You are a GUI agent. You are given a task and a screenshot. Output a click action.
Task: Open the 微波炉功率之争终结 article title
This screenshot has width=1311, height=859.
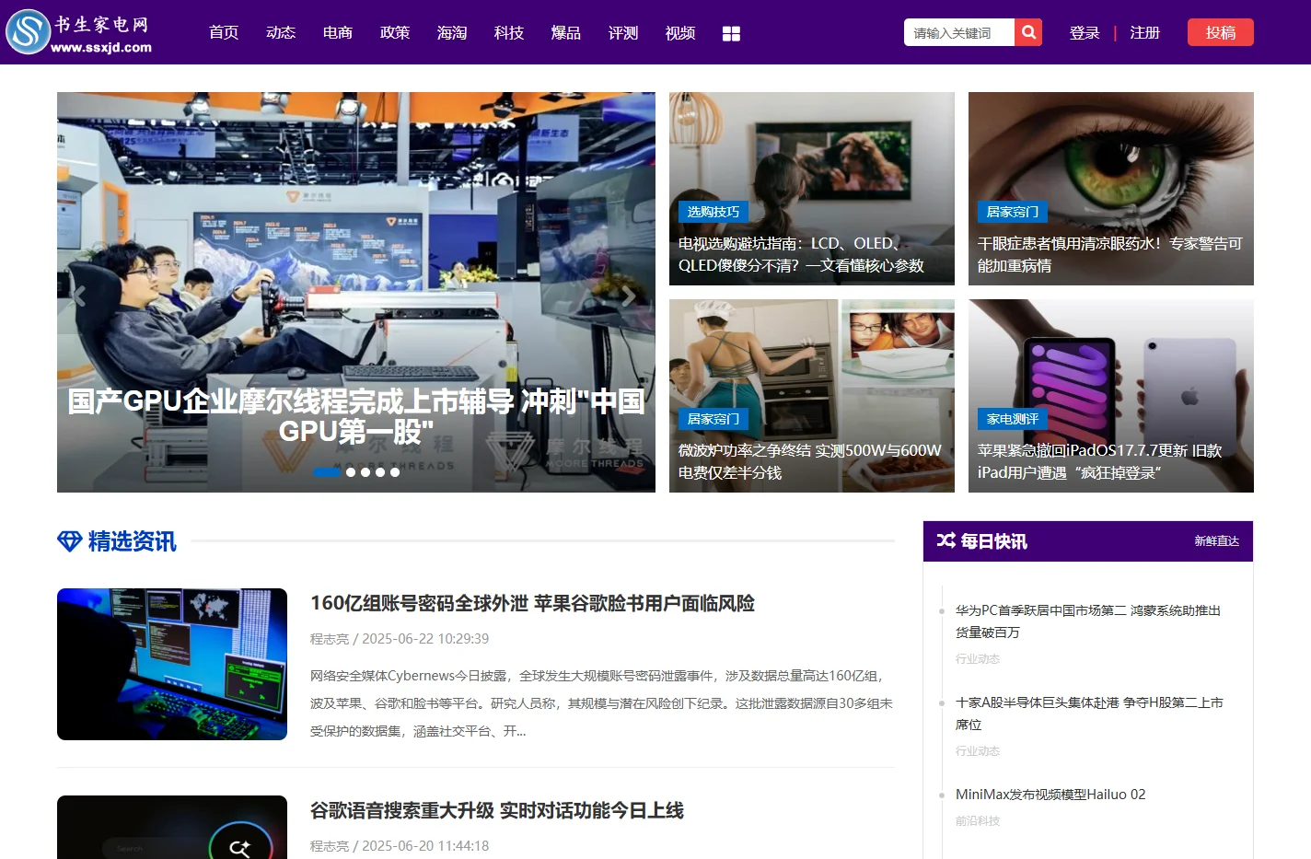(810, 461)
